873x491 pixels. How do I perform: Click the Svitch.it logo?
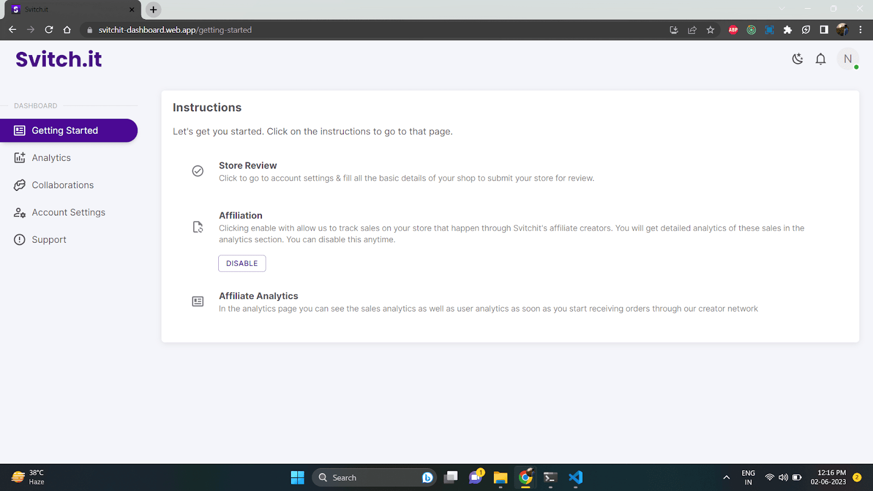click(59, 59)
